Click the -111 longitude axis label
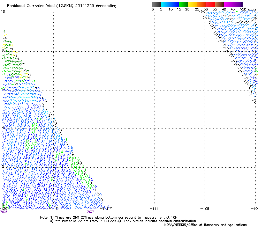 click(154, 209)
